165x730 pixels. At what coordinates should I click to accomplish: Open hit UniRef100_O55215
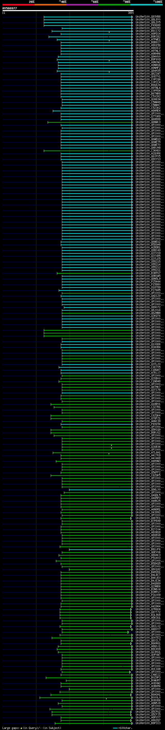(x=148, y=262)
